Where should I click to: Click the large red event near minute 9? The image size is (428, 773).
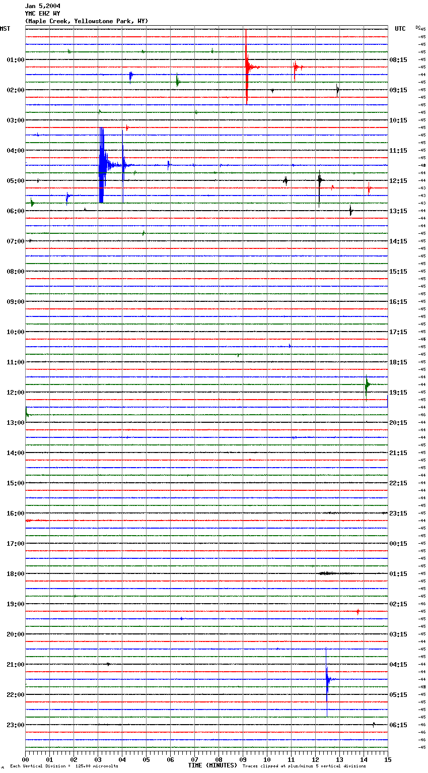point(247,67)
